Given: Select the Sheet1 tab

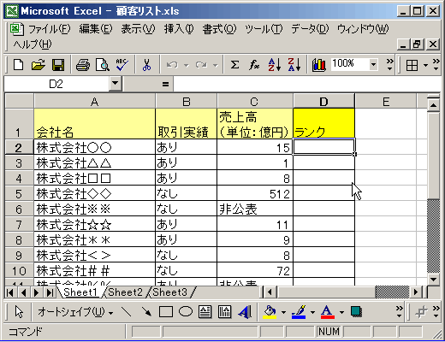Looking at the screenshot, I should click(x=80, y=292).
